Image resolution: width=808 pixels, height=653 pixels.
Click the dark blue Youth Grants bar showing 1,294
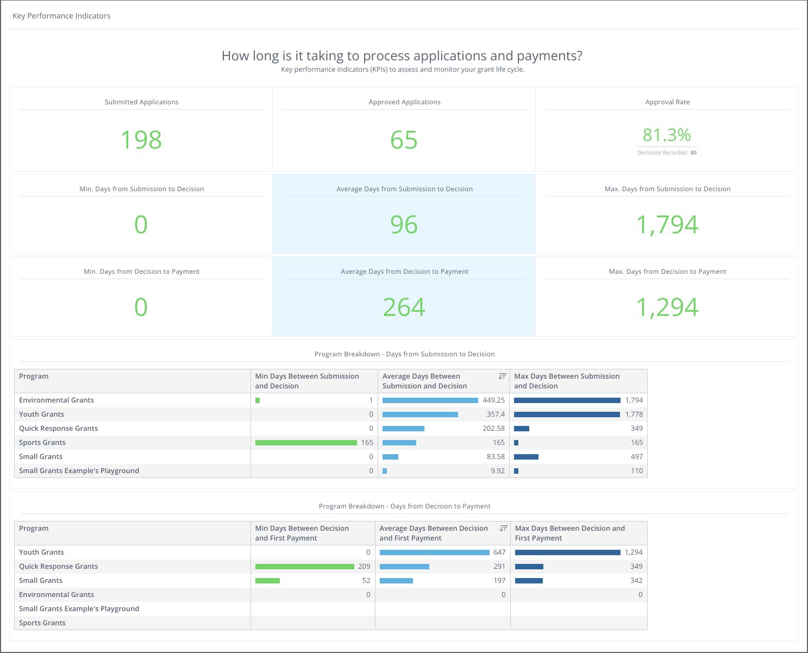[x=567, y=552]
